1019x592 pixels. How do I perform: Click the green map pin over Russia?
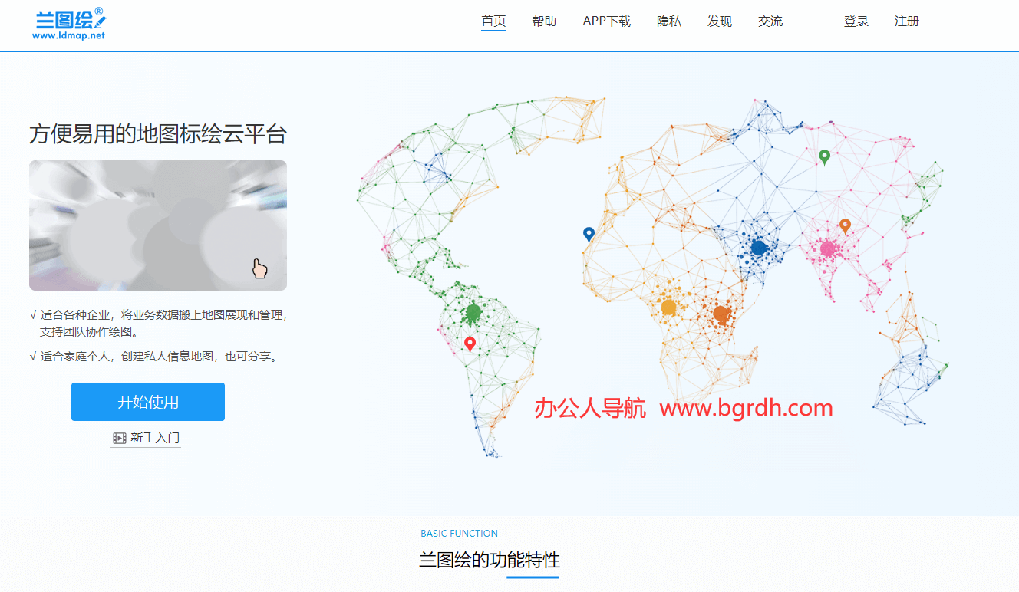pyautogui.click(x=824, y=156)
